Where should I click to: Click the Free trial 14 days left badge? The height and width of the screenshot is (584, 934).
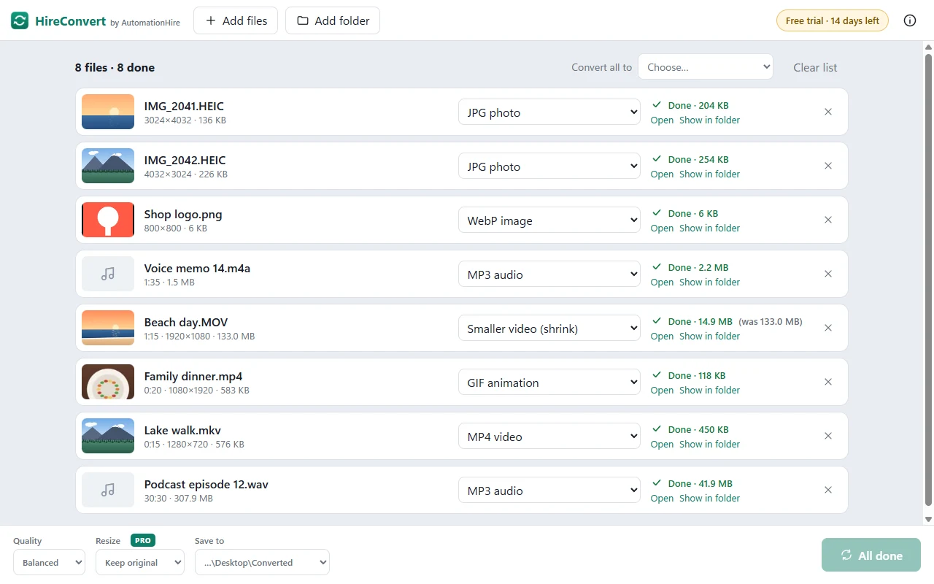click(833, 20)
